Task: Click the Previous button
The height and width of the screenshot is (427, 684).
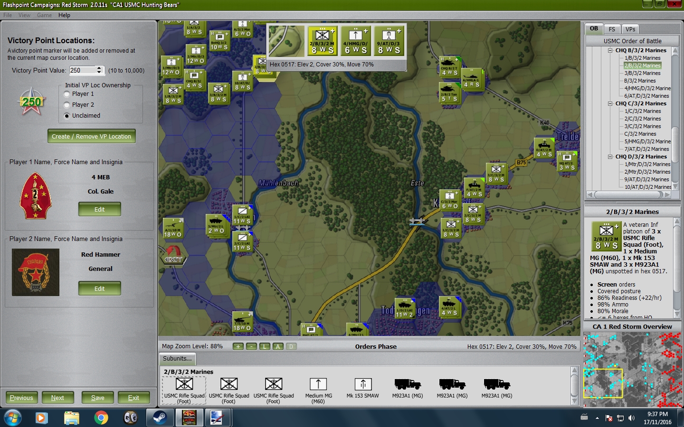Action: click(x=21, y=398)
